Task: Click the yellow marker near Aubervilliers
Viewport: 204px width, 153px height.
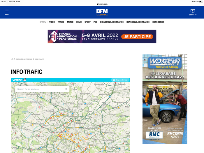Action: coord(76,122)
